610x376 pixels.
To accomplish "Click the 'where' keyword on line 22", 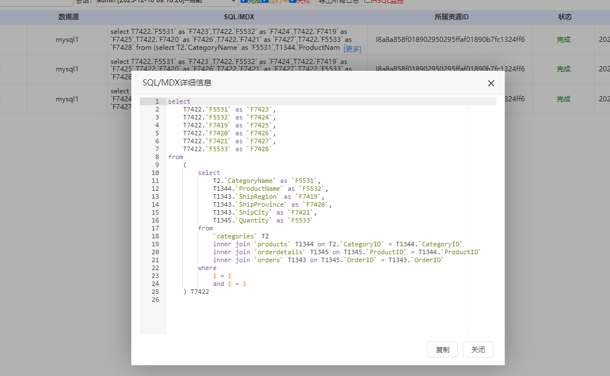I will pyautogui.click(x=207, y=268).
